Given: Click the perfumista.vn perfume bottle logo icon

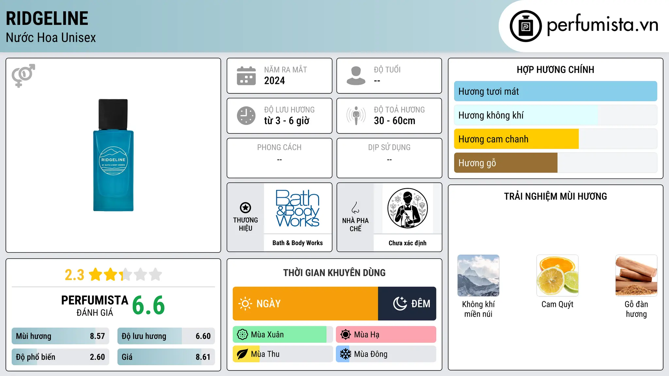Looking at the screenshot, I should click(526, 26).
